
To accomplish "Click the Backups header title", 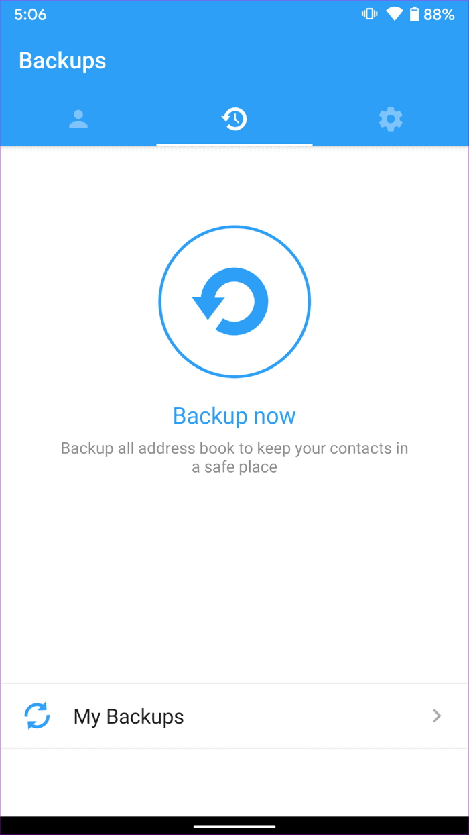I will point(62,60).
